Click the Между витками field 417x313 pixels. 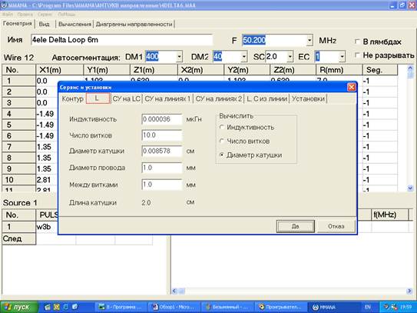(162, 185)
